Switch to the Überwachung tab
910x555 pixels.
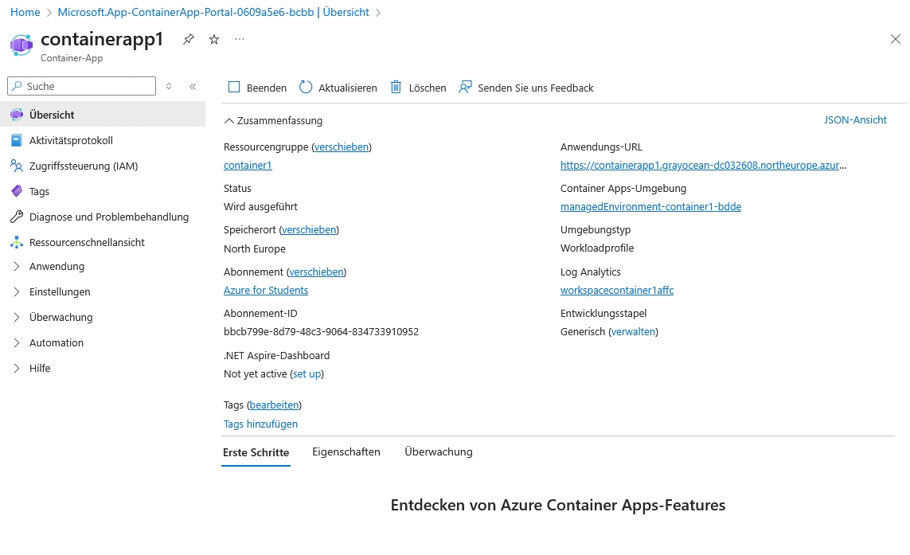(x=439, y=452)
